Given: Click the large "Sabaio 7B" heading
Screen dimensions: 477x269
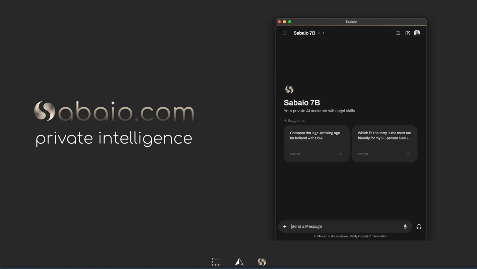Looking at the screenshot, I should point(302,103).
